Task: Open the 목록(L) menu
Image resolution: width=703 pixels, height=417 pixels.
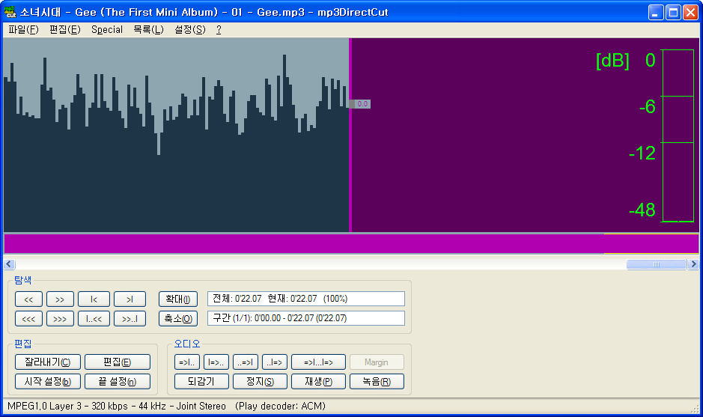Action: tap(148, 30)
